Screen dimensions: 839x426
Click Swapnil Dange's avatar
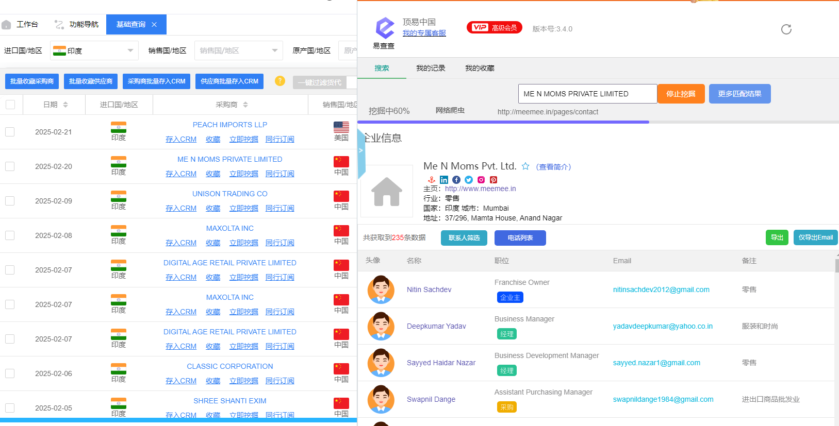(x=381, y=399)
